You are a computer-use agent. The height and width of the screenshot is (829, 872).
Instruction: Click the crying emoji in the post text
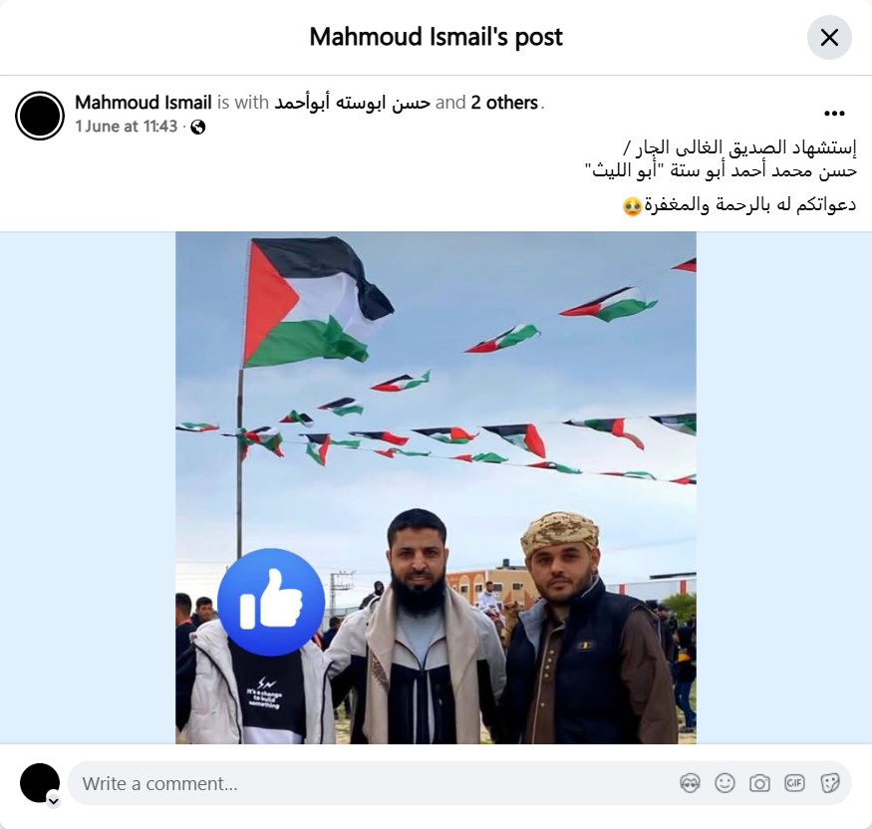632,206
